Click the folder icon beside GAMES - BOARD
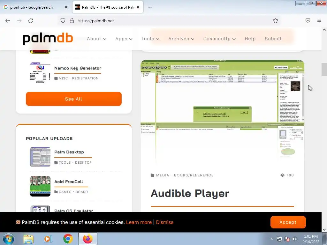The width and height of the screenshot is (327, 245). click(x=56, y=192)
